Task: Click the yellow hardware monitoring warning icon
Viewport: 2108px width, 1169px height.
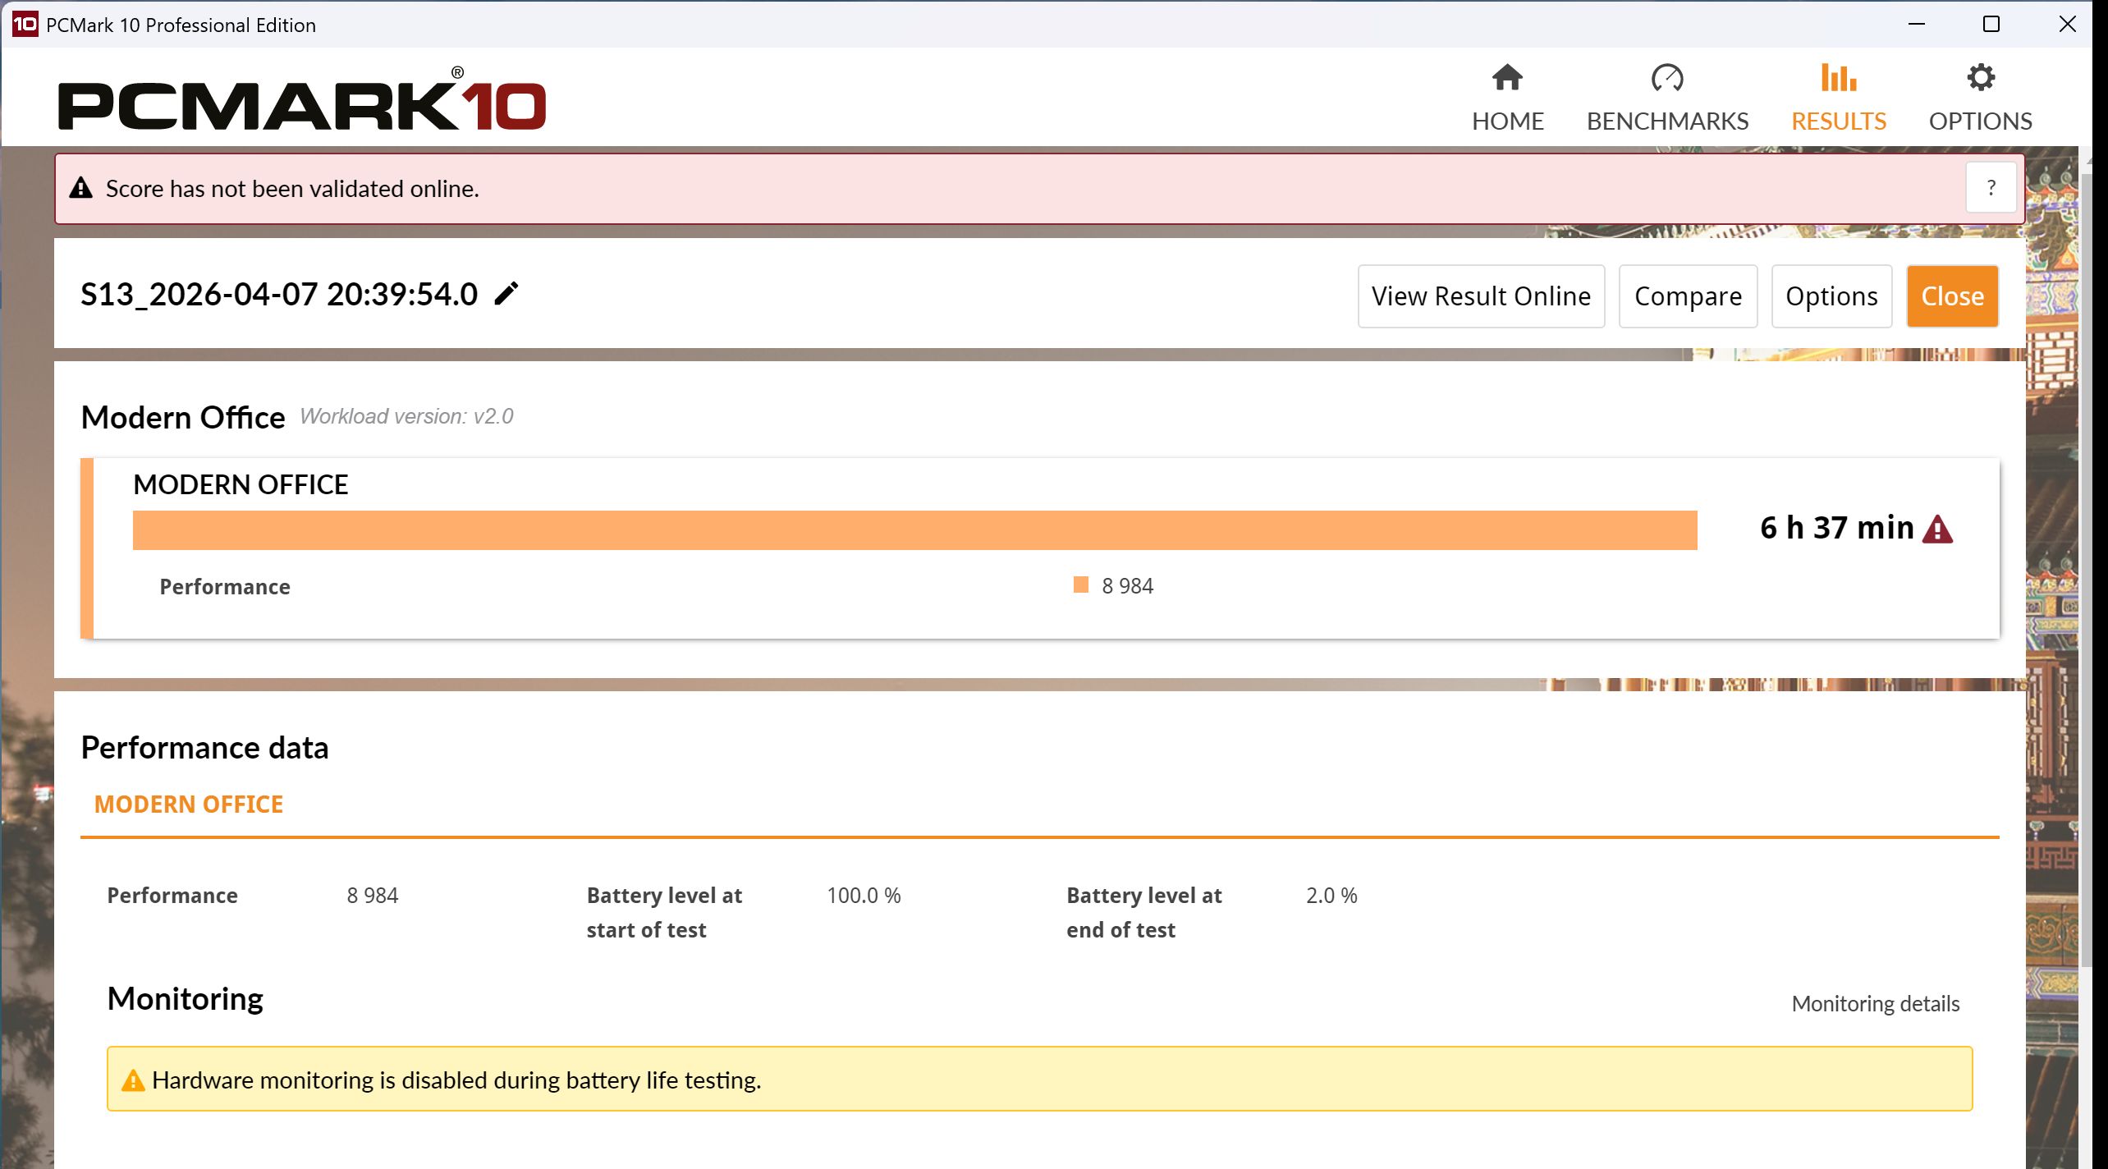Action: (132, 1080)
